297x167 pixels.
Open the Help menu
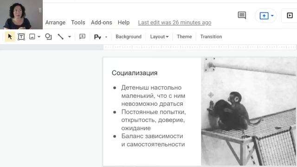[124, 23]
